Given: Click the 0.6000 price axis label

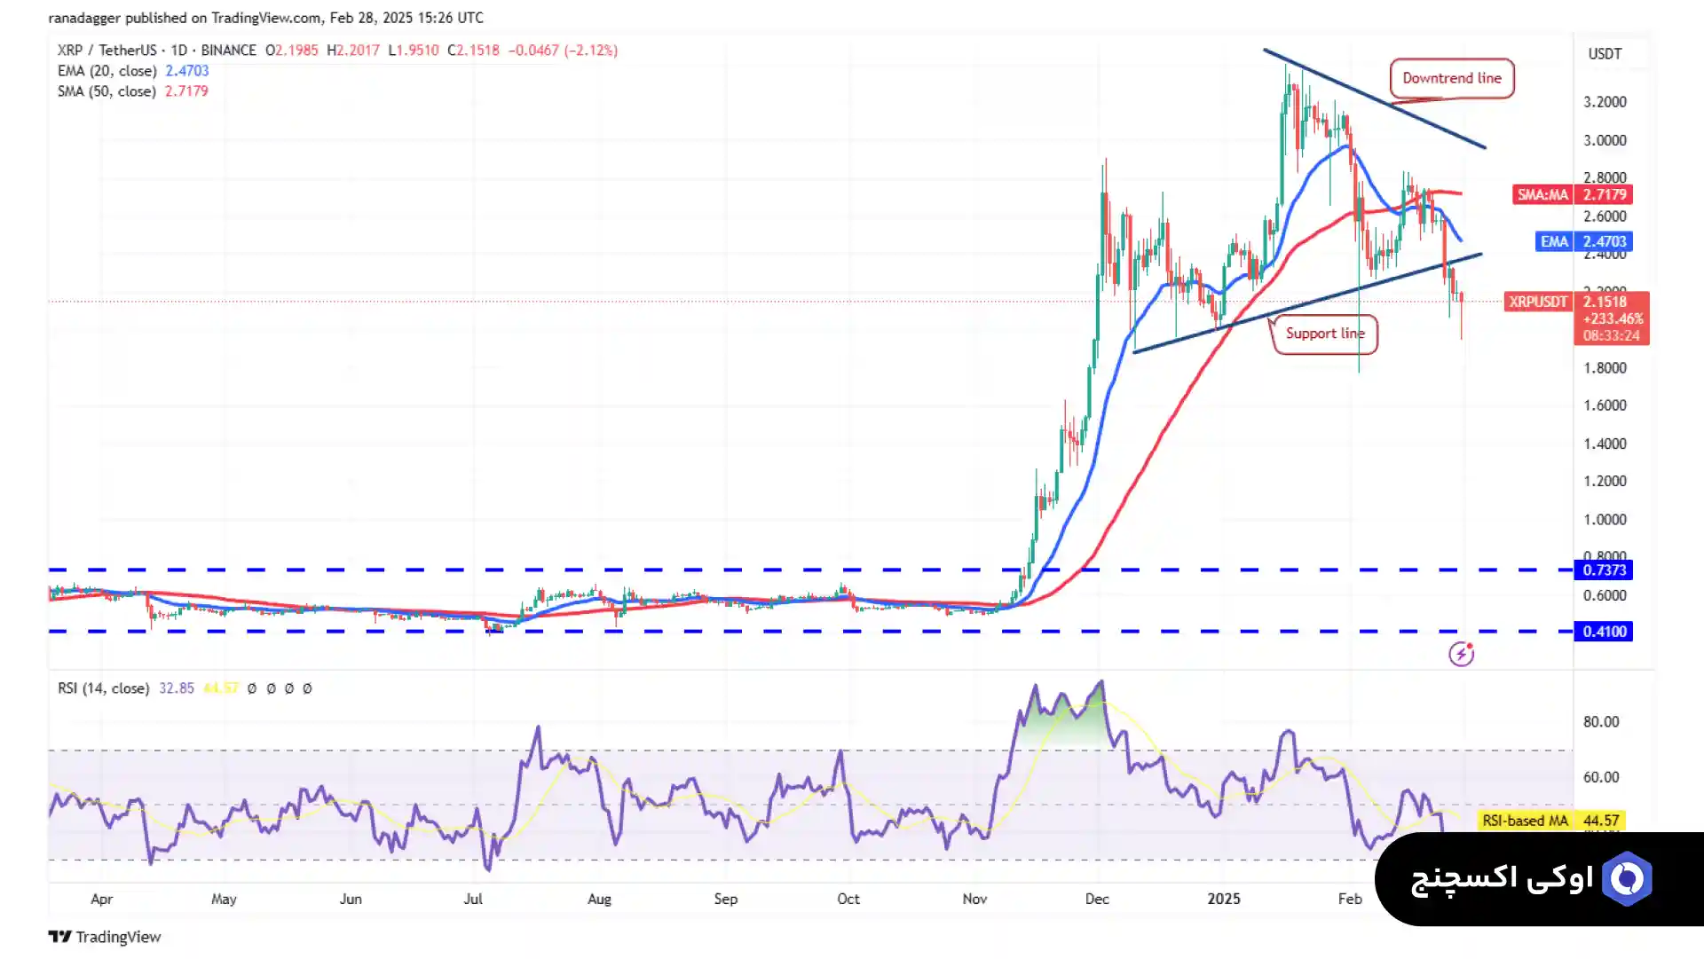Looking at the screenshot, I should (x=1605, y=595).
